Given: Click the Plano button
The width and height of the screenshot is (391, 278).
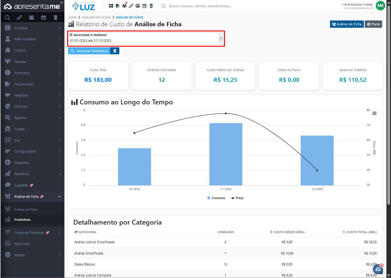Looking at the screenshot, I should pos(373,24).
